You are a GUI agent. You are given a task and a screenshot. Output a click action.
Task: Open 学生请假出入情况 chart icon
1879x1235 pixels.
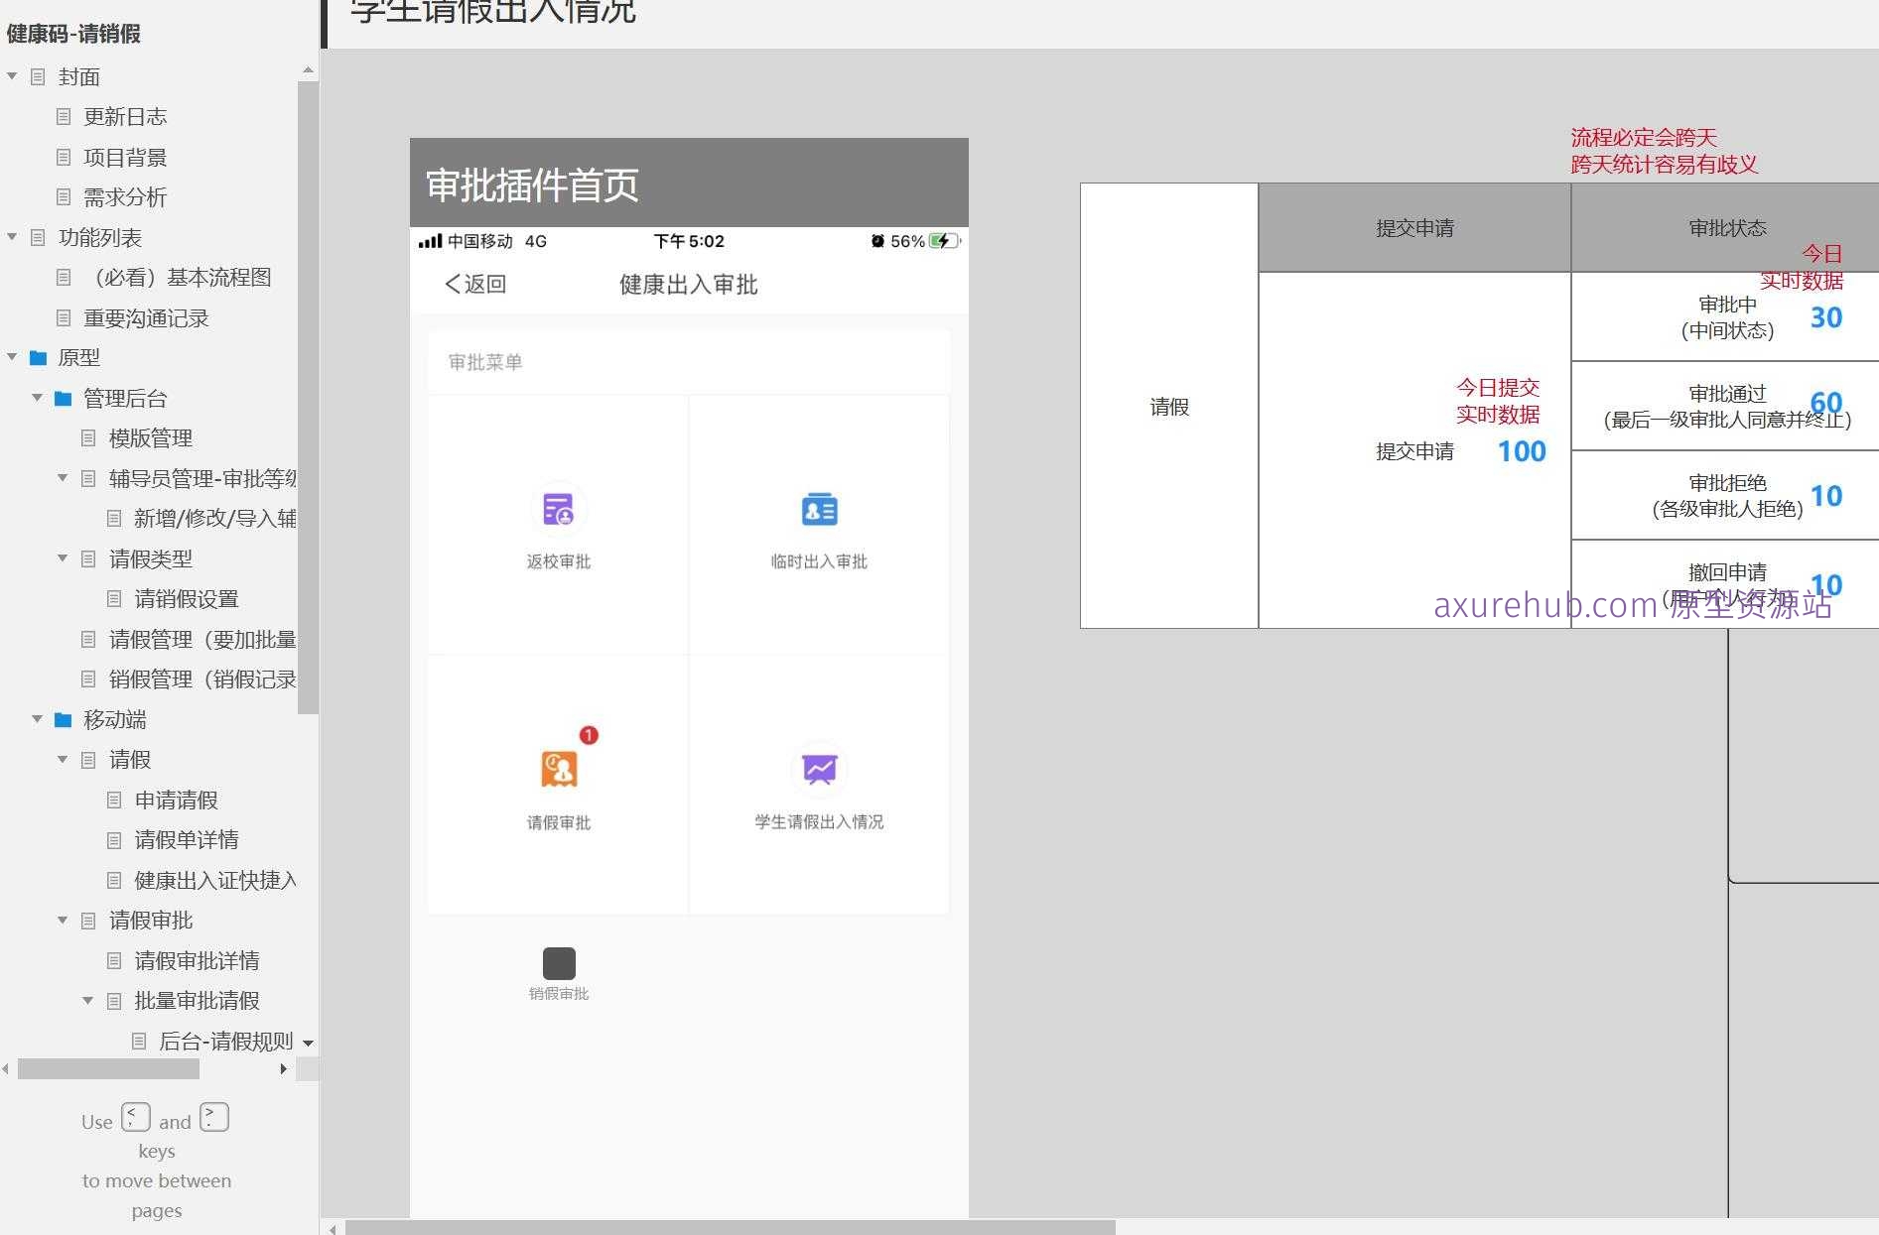click(818, 769)
